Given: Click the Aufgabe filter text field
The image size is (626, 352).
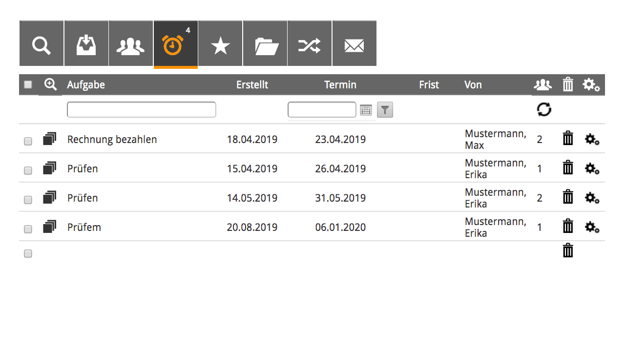Looking at the screenshot, I should (x=142, y=110).
